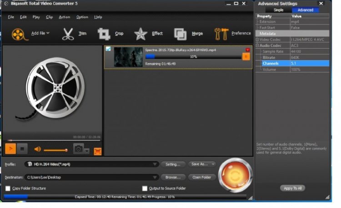Toggle full screen preview orange icon
Viewport: 341px width, 208px height.
pos(98,152)
